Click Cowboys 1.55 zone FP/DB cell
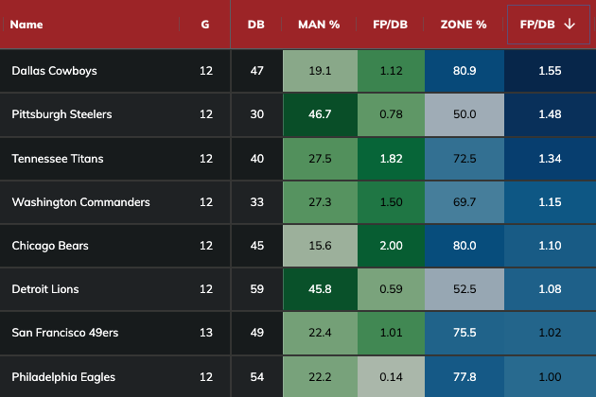Screen dimensions: 596x397 [x=551, y=71]
